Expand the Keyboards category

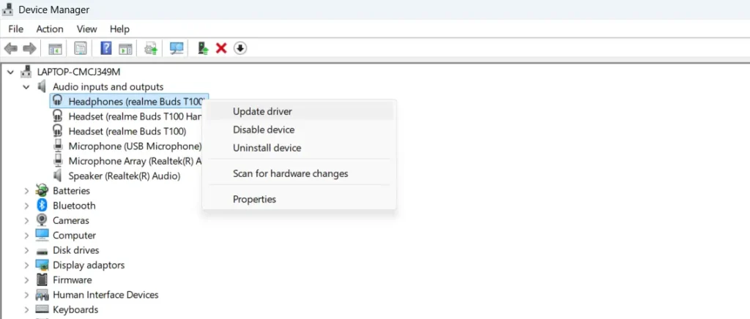tap(27, 310)
